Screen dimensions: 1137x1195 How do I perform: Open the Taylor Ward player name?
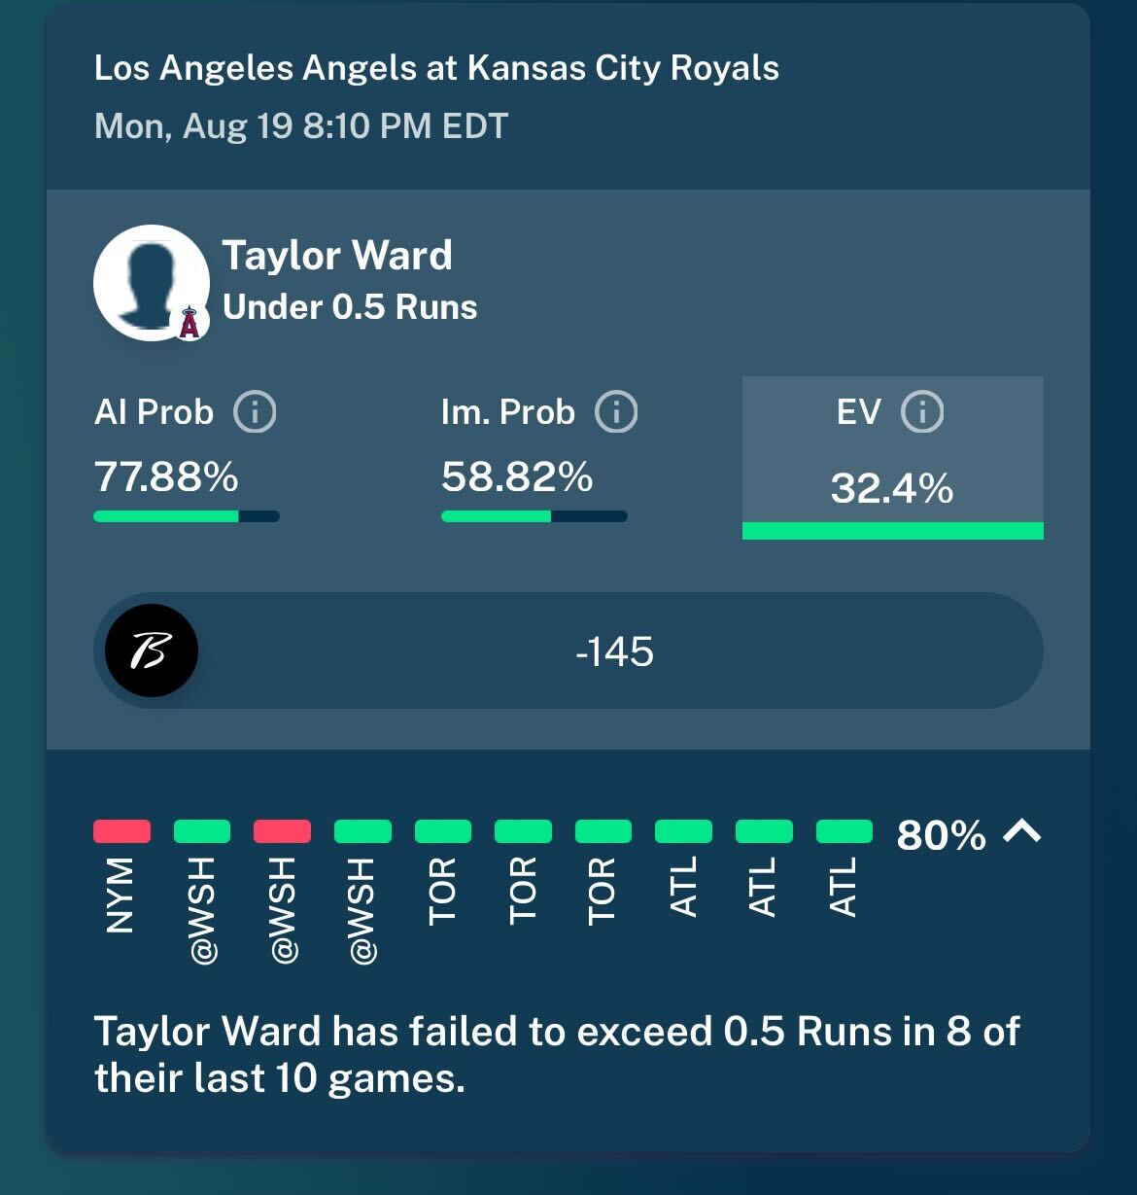[337, 256]
